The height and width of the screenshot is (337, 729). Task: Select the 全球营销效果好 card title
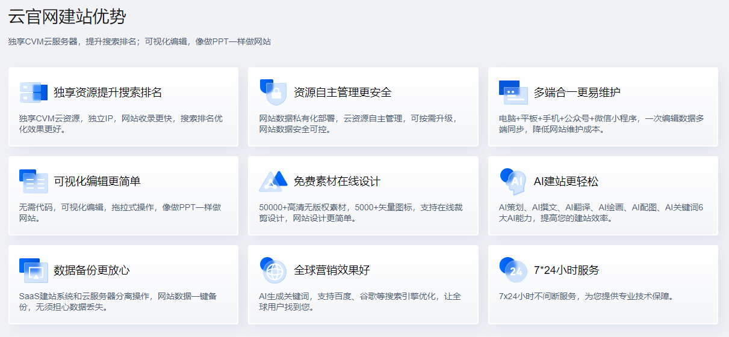[x=332, y=270]
